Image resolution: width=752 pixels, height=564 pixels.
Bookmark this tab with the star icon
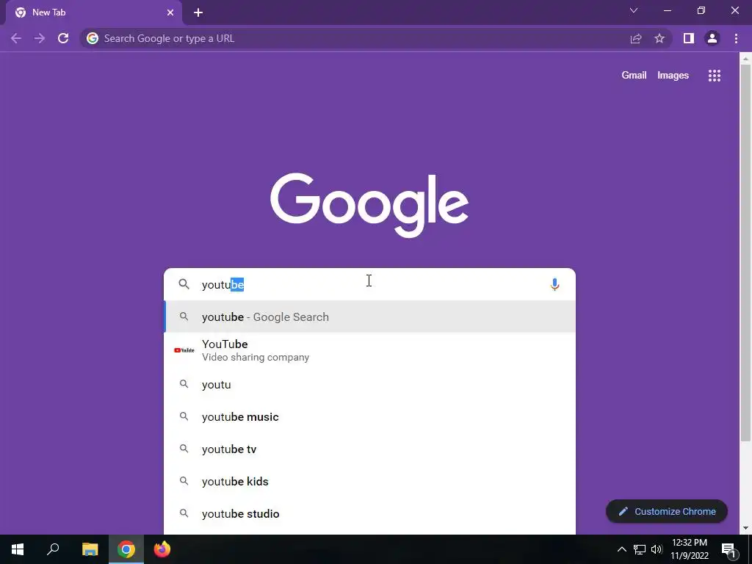(659, 38)
